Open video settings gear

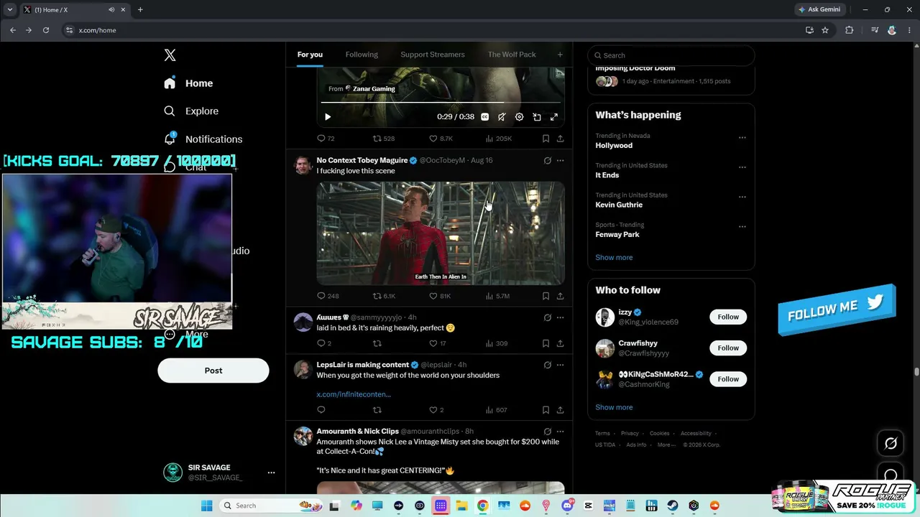click(x=519, y=117)
